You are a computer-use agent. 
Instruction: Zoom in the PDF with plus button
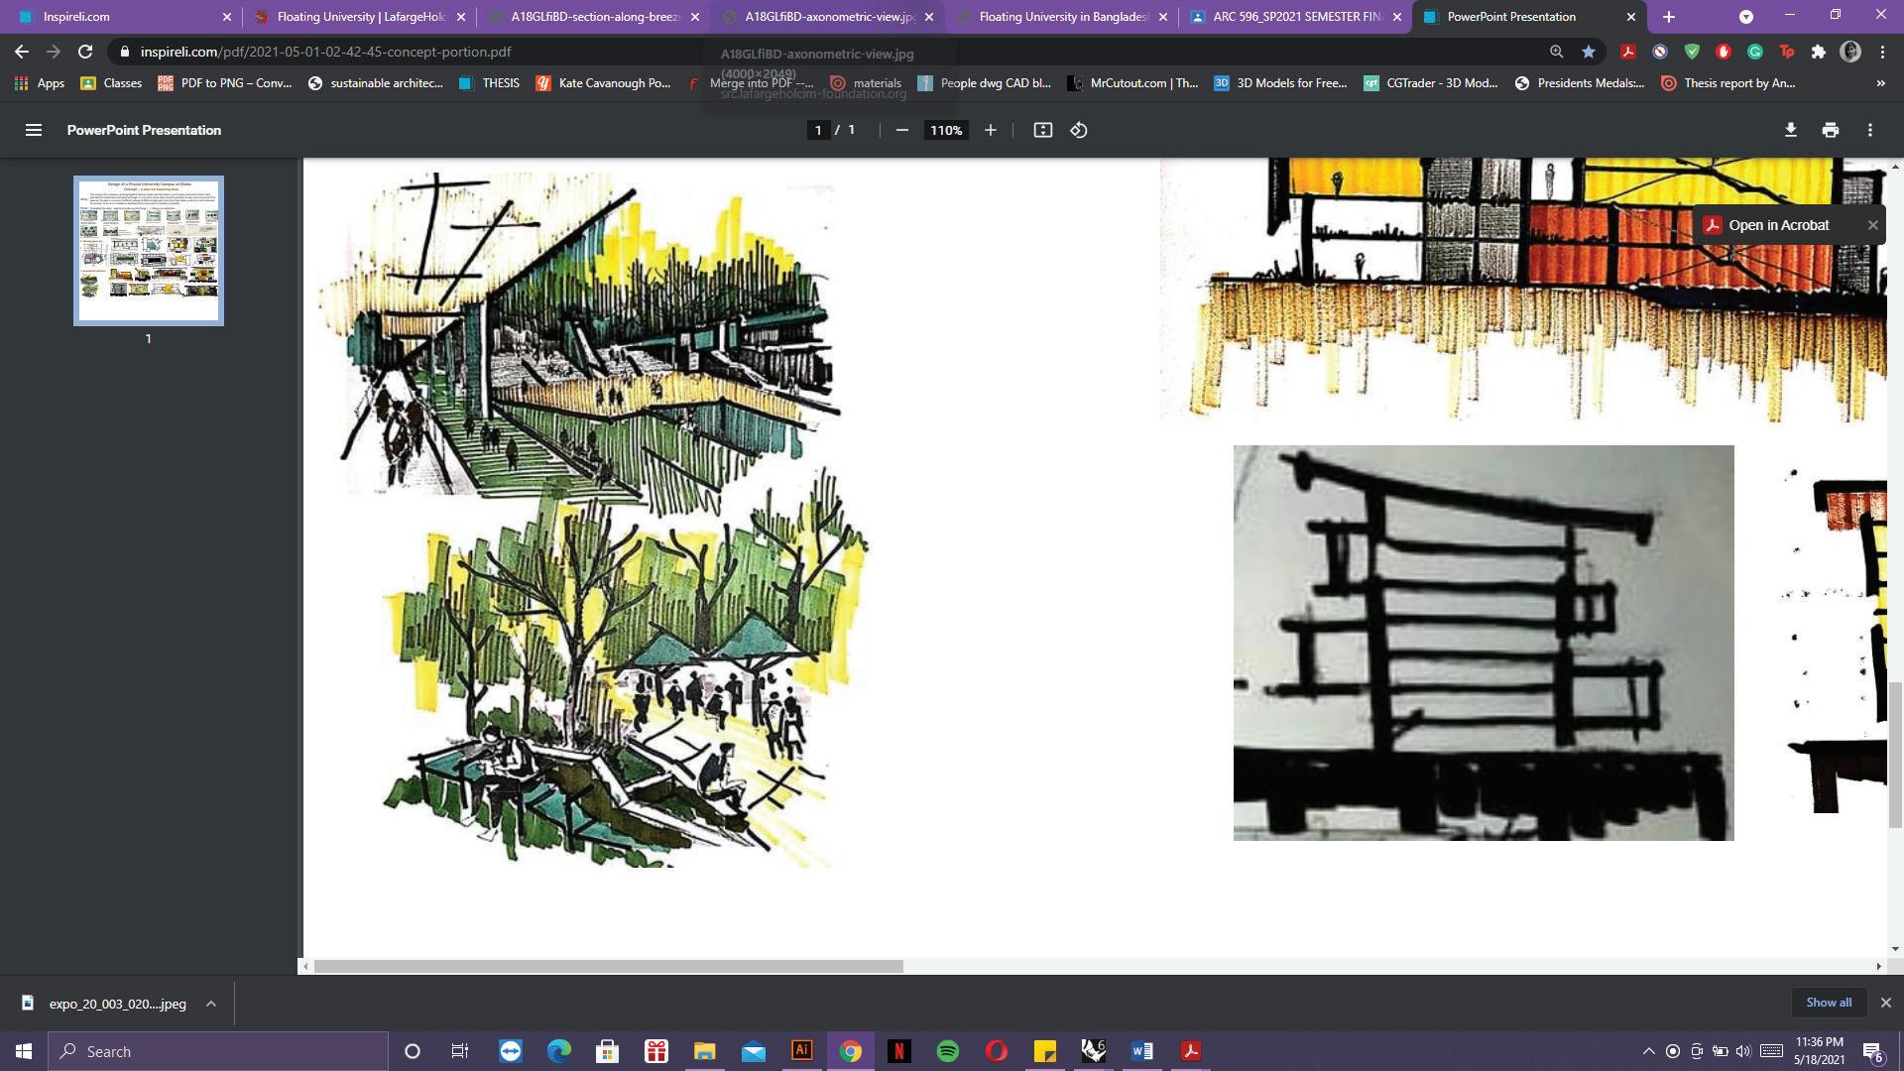click(x=990, y=130)
